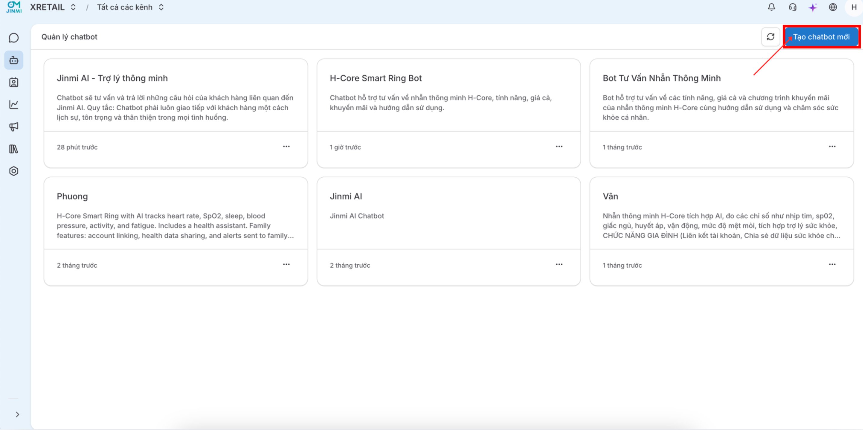Open the contacts sidebar icon
Screen dimensions: 863x430
coord(13,82)
